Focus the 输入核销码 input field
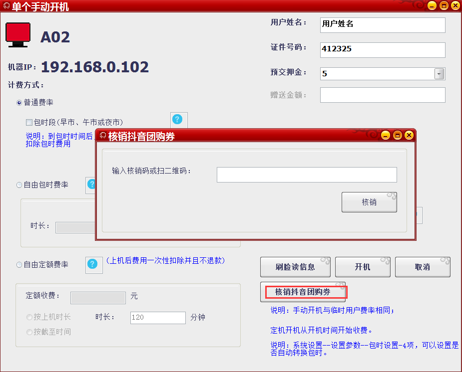The image size is (462, 372). (x=307, y=175)
